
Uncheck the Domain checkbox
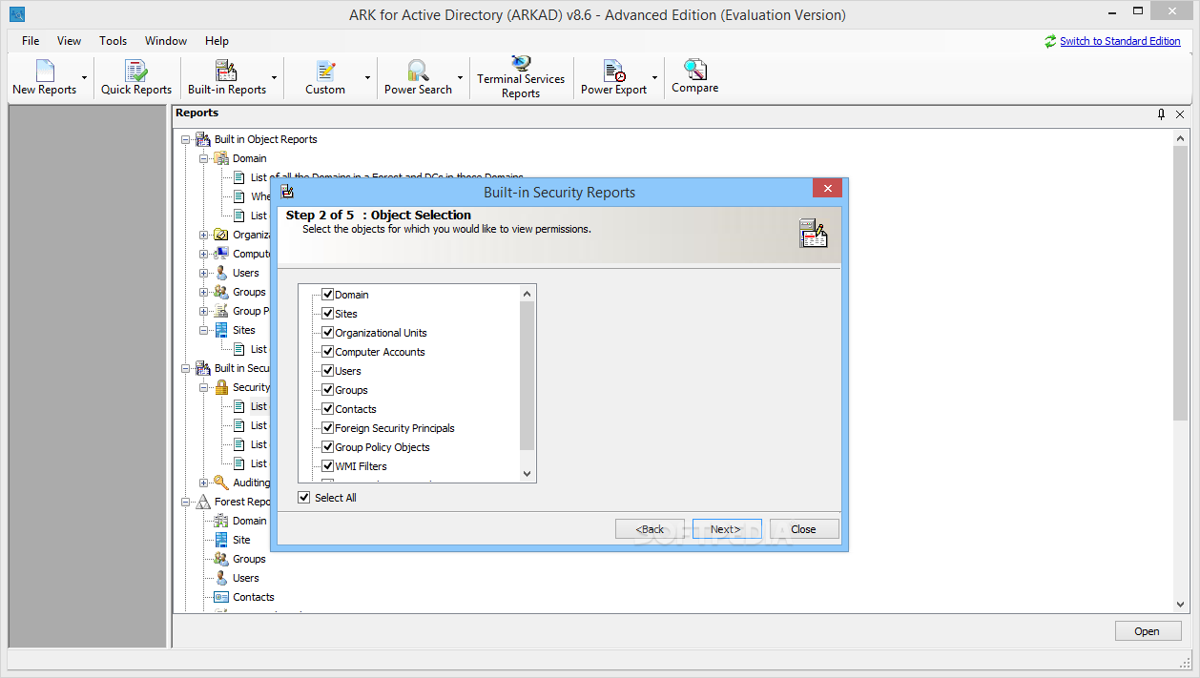[x=328, y=295]
